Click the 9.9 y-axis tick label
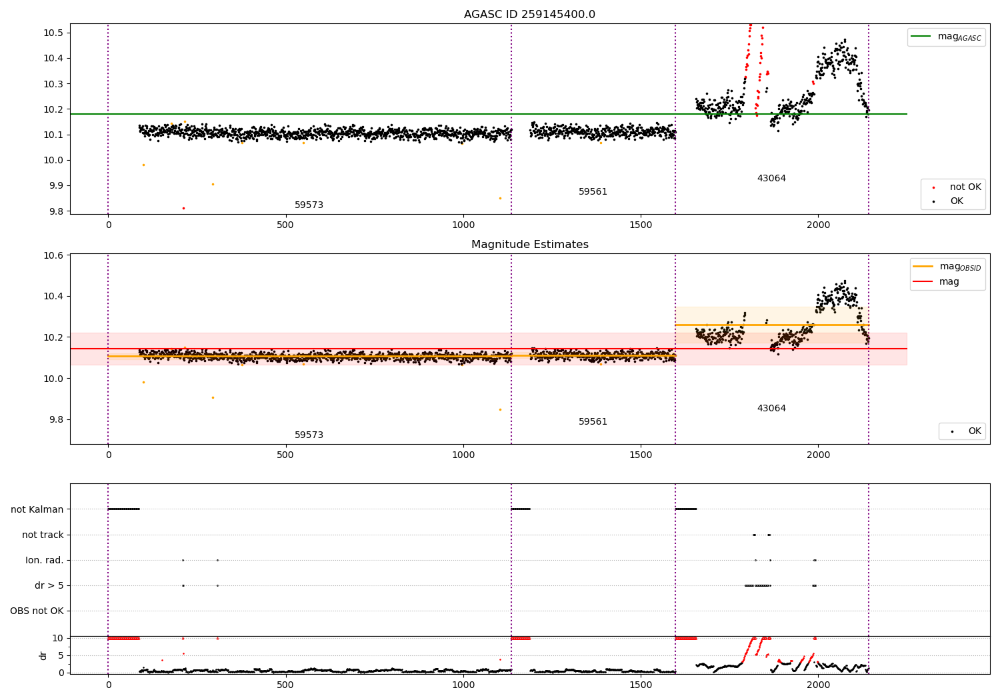 56,186
